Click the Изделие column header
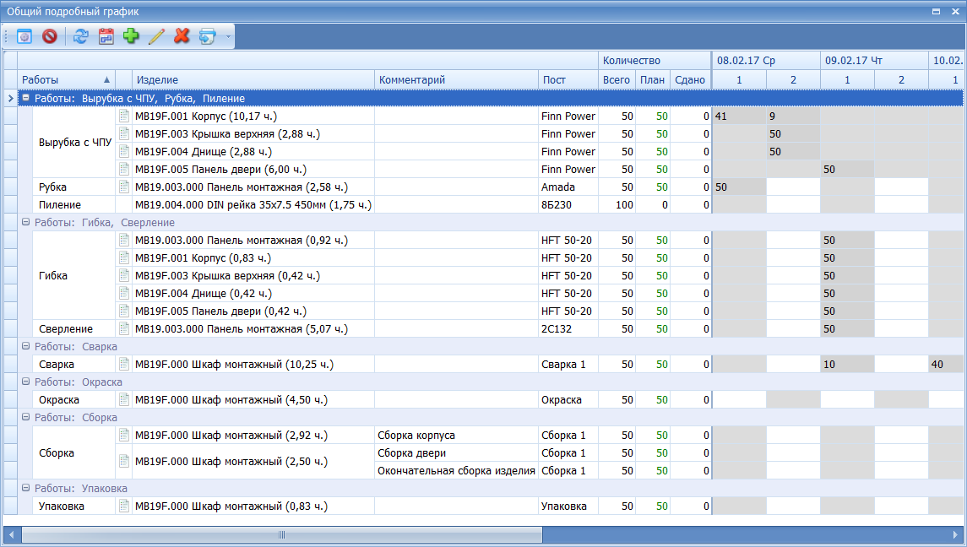This screenshot has height=547, width=967. coord(252,80)
